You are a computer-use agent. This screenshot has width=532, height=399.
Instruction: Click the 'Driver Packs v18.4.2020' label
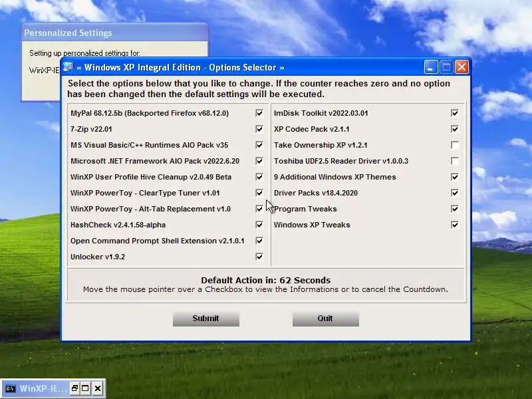(315, 193)
